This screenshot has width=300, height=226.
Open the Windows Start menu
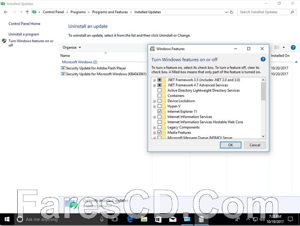pos(7,219)
